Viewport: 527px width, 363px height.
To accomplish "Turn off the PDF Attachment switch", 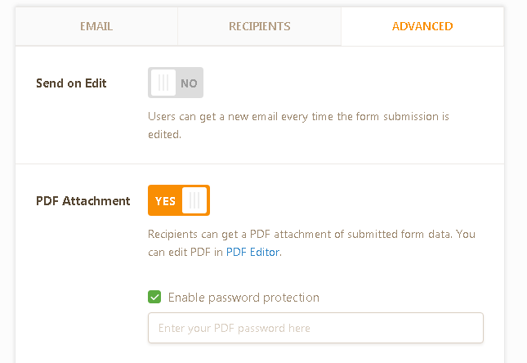I will coord(179,200).
